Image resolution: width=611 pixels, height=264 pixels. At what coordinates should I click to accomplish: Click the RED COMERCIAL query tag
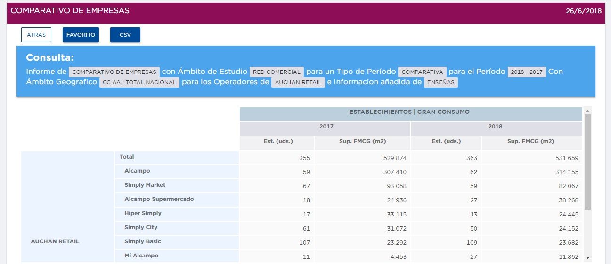point(277,72)
